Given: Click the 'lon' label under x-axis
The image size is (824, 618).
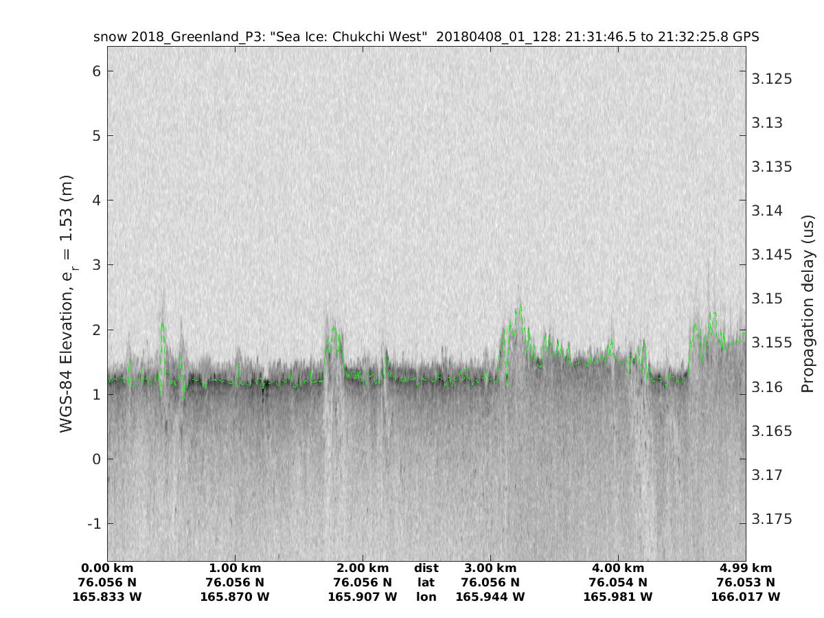Looking at the screenshot, I should point(426,597).
